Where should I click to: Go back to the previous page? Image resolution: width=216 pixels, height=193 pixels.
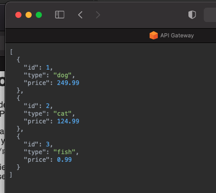[80, 15]
